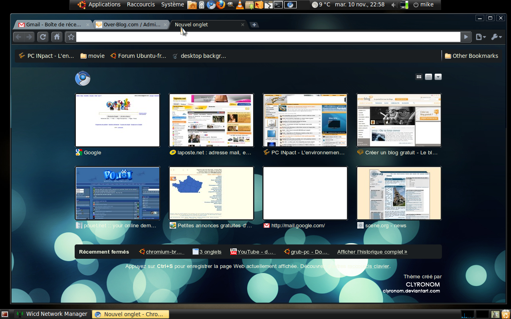Open a new tab with plus button
The width and height of the screenshot is (511, 319).
254,25
